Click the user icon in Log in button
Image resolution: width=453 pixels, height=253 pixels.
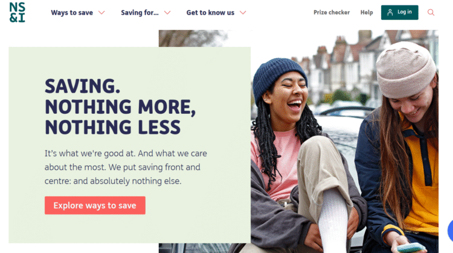[x=390, y=13]
